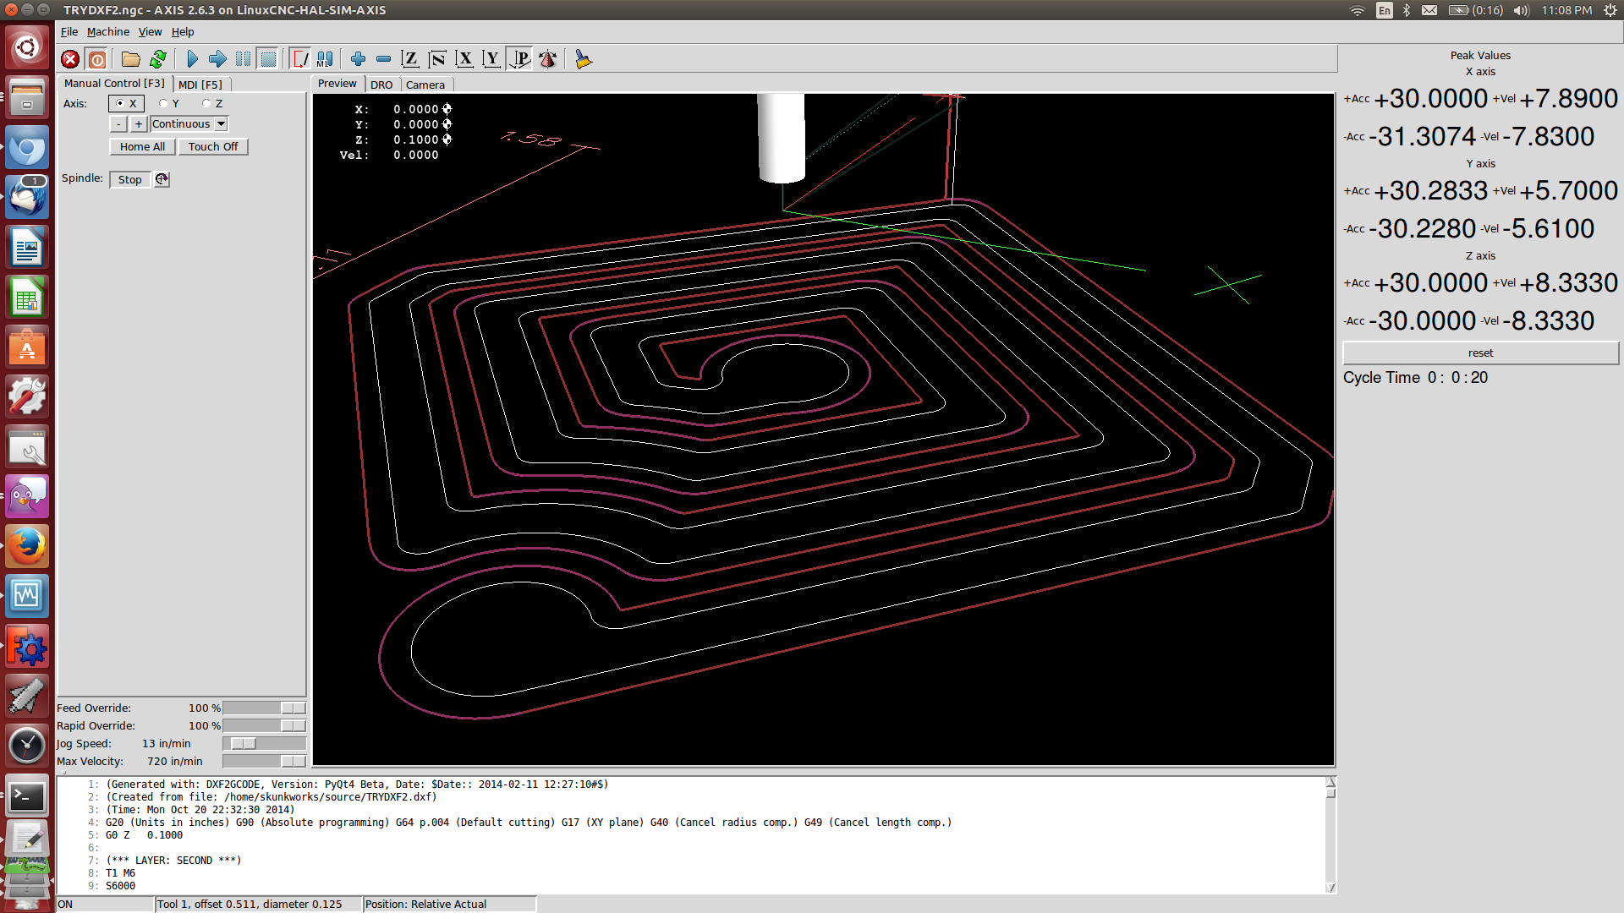This screenshot has width=1624, height=913.
Task: Open mail indicator in top bar
Action: 1429,10
